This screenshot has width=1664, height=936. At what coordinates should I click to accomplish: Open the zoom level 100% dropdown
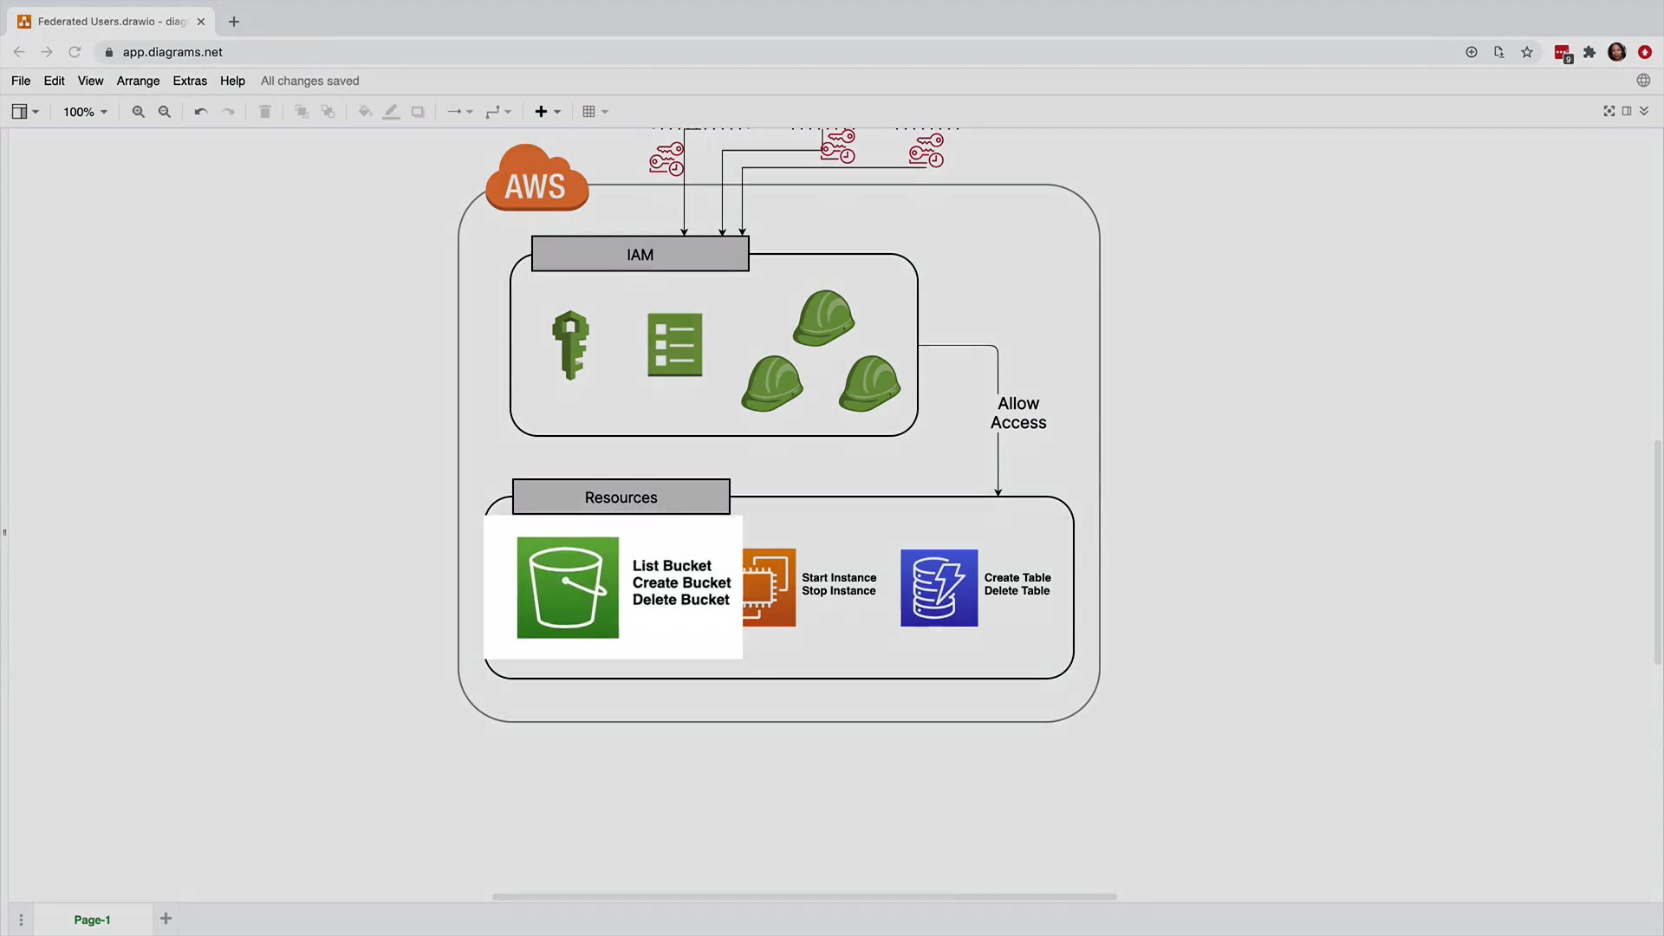point(85,112)
